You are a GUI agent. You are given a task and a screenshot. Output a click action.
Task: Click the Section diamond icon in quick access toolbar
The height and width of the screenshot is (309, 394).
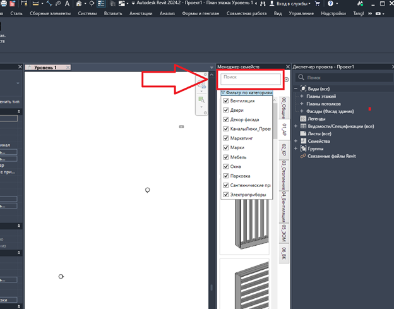[92, 4]
